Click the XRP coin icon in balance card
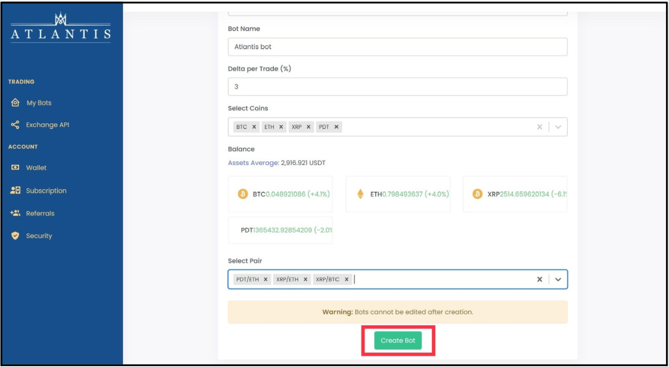Screen dimensions: 669x367 coord(477,194)
